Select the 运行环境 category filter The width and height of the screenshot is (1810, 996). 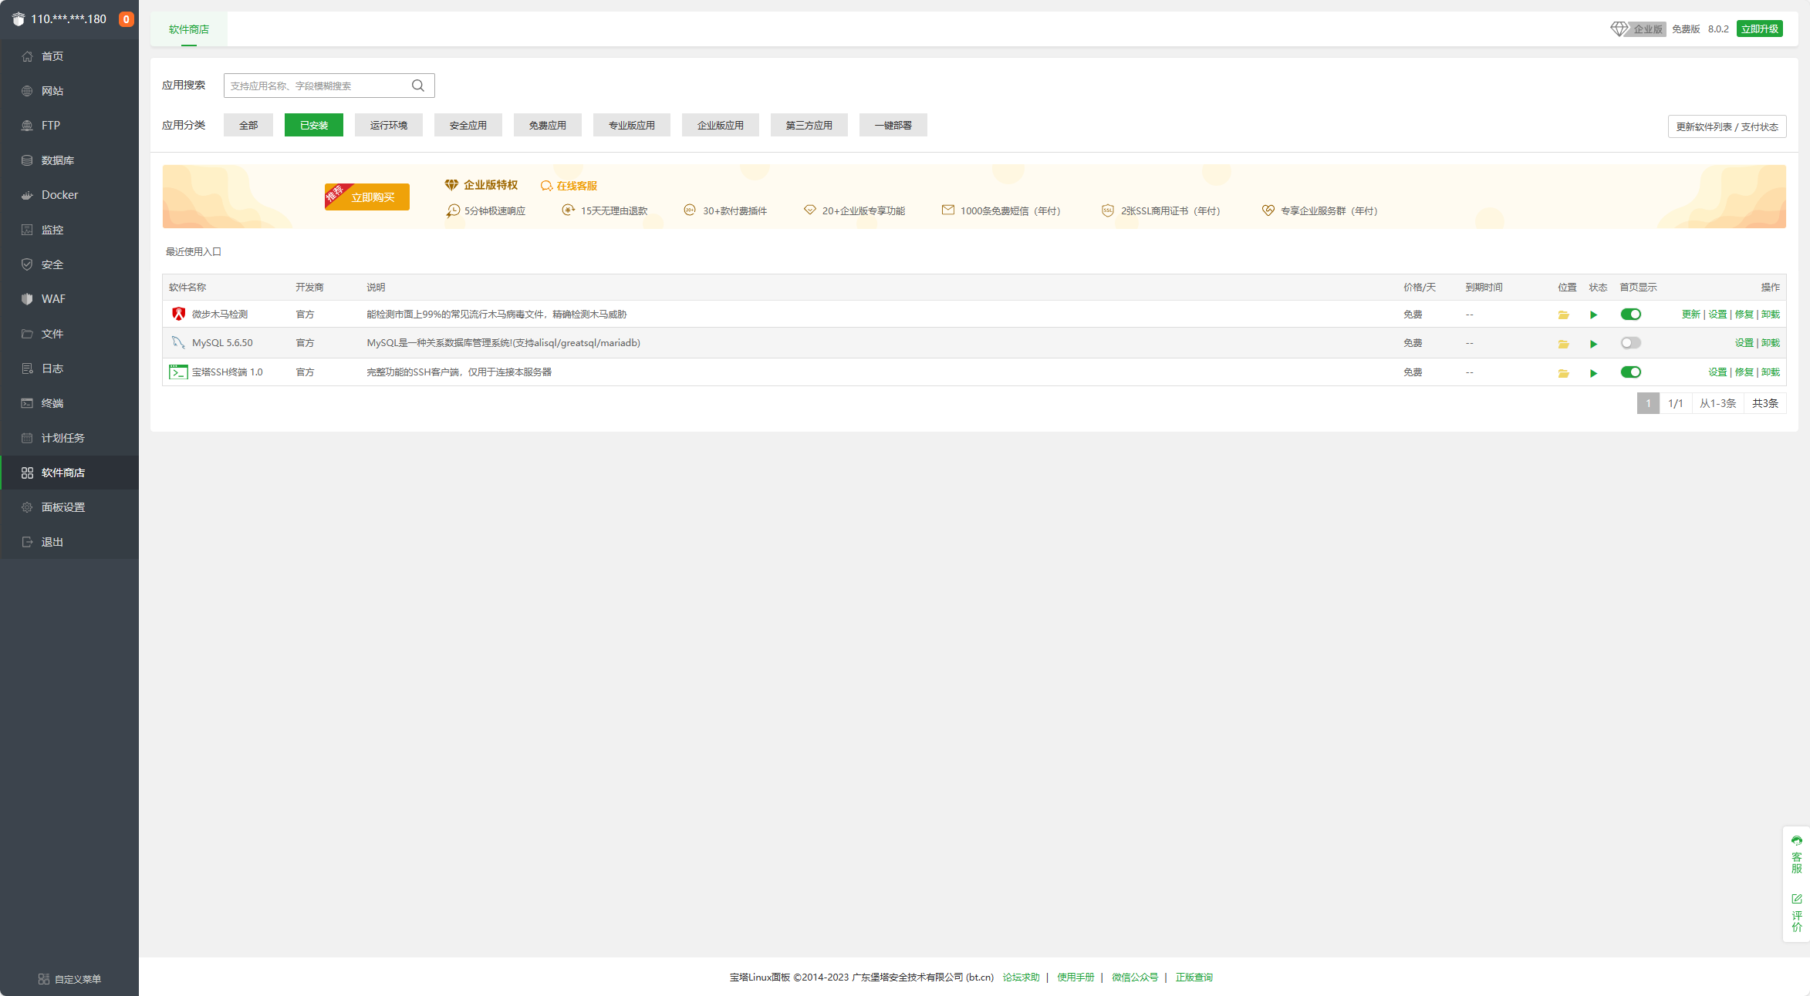[x=389, y=125]
